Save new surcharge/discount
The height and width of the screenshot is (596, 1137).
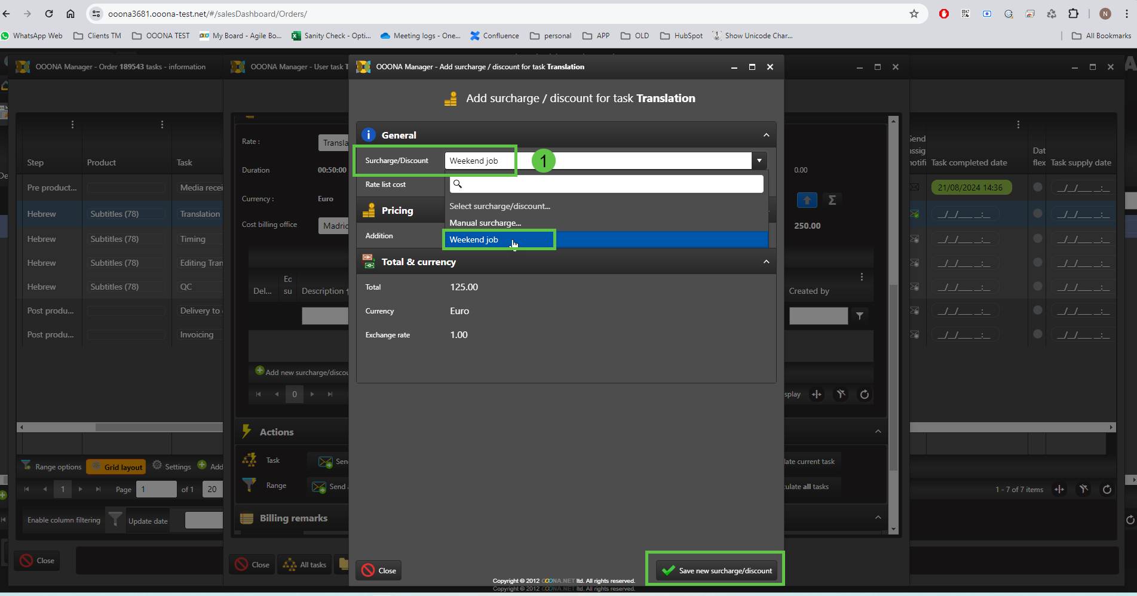pyautogui.click(x=717, y=570)
